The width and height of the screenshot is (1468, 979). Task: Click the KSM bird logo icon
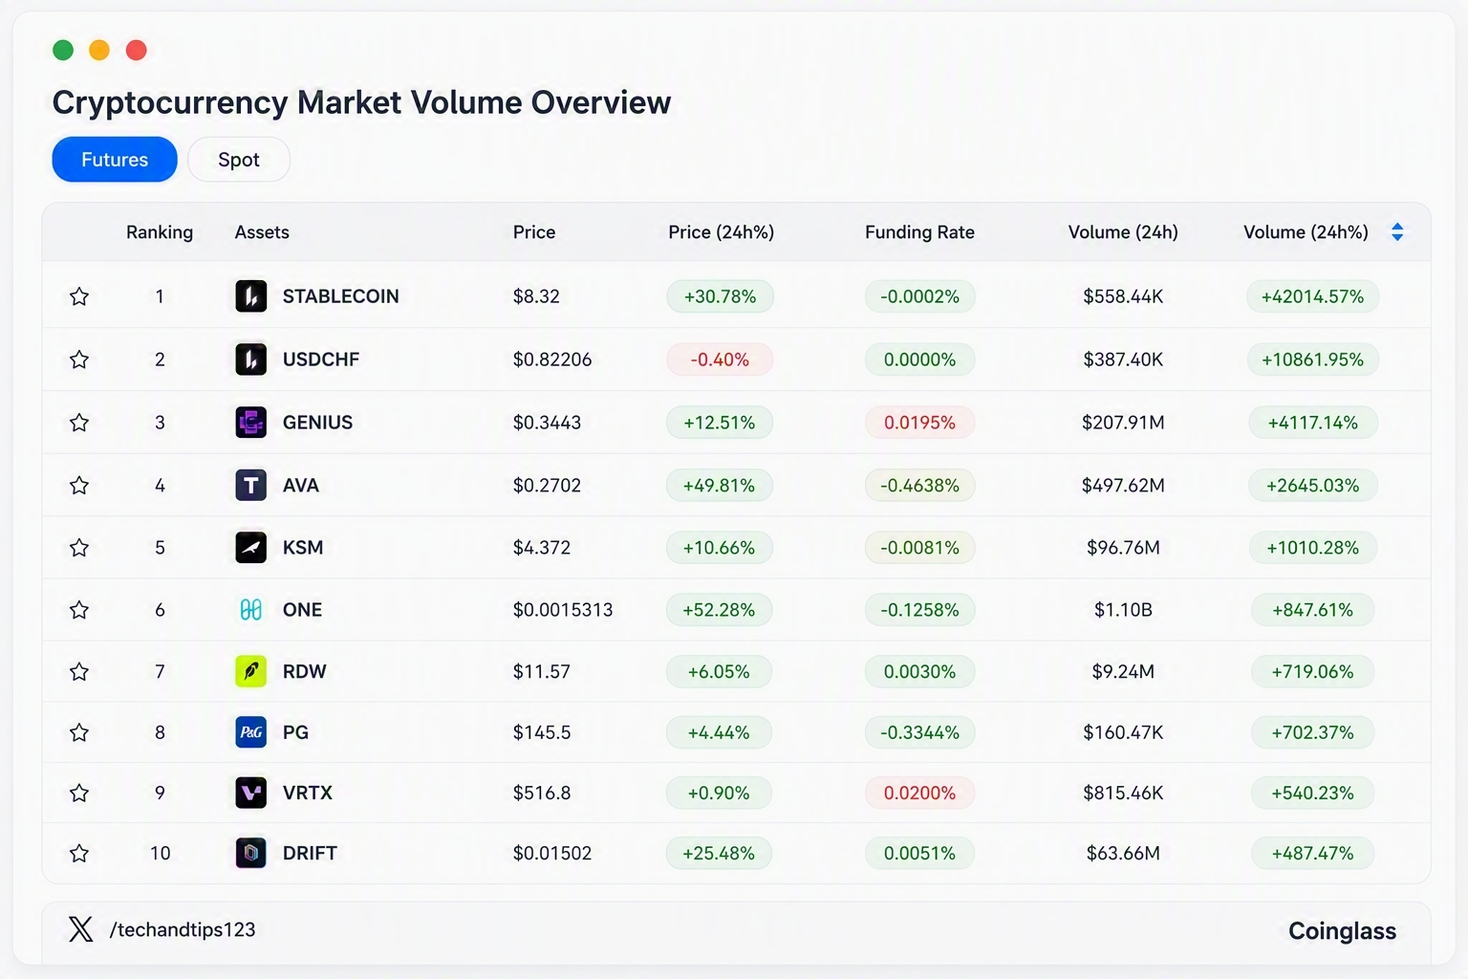(x=250, y=548)
